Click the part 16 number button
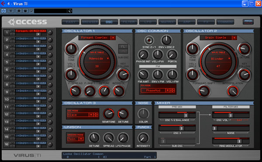This screenshot has height=162, width=262. click(x=7, y=144)
